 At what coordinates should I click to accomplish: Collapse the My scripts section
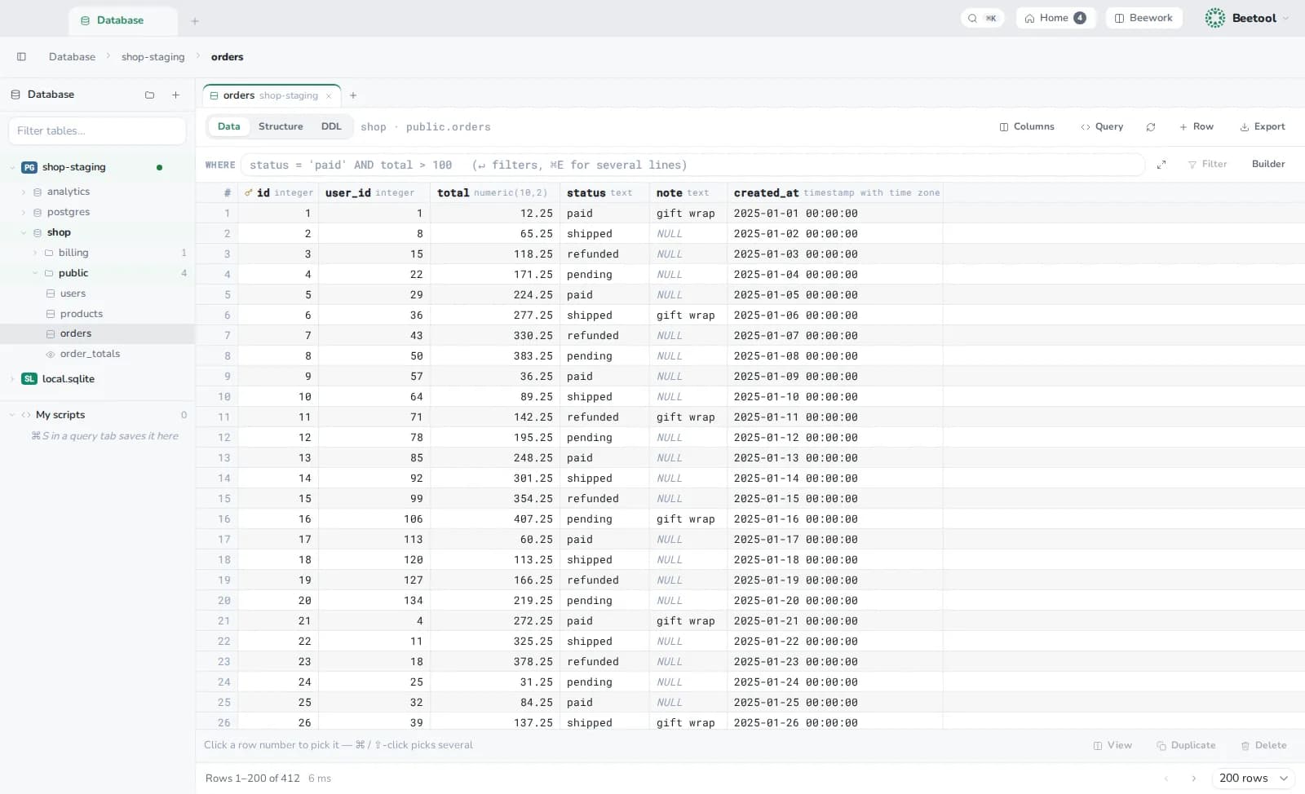tap(12, 415)
